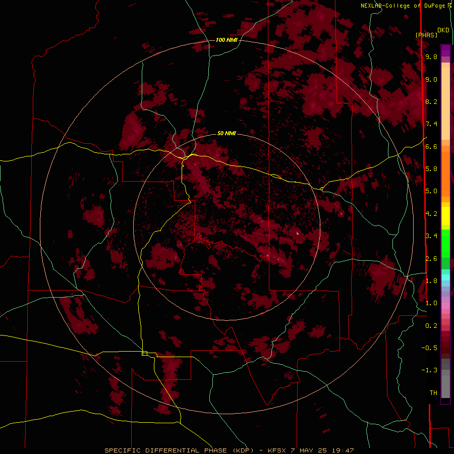Click the Specific Differential Phase KFSX caption

click(x=229, y=450)
